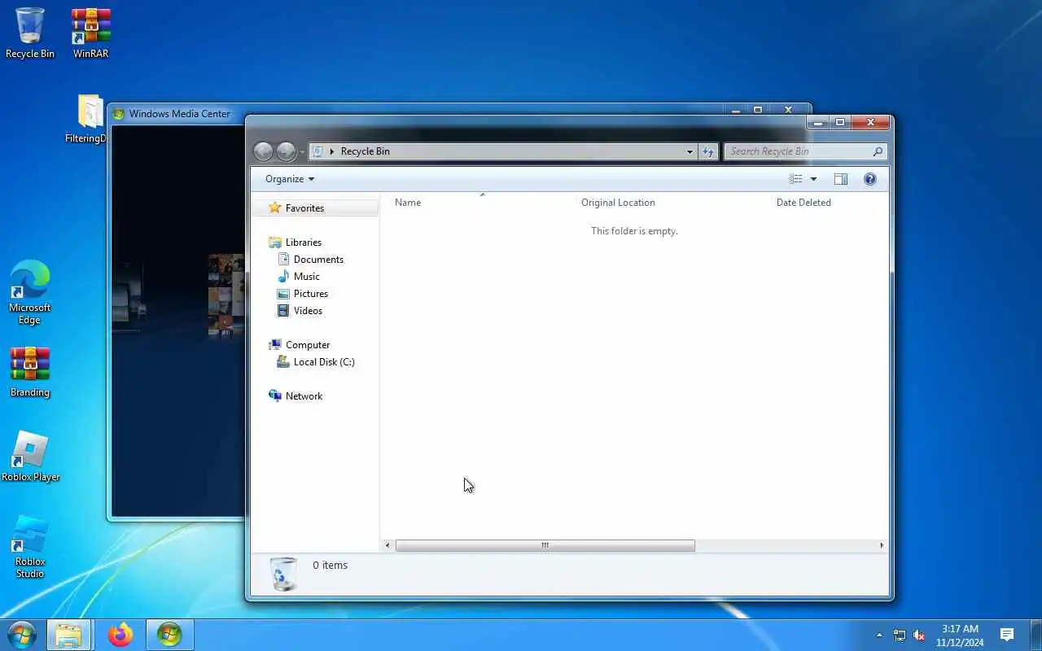Click the Back navigation arrow in Explorer

click(263, 151)
